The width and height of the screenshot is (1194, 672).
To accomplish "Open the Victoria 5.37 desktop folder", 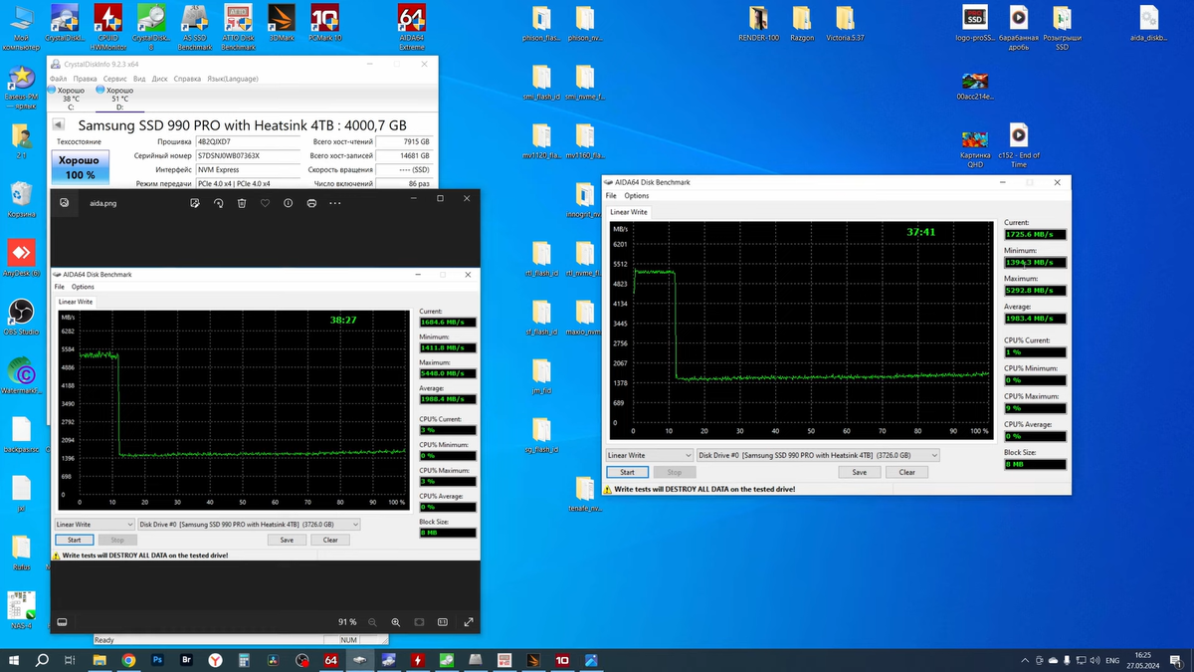I will click(x=845, y=23).
